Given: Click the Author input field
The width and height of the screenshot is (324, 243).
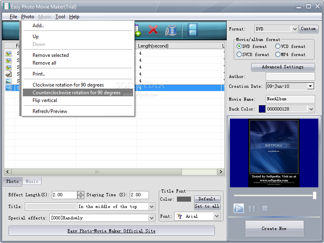Looking at the screenshot, I should click(x=290, y=76).
